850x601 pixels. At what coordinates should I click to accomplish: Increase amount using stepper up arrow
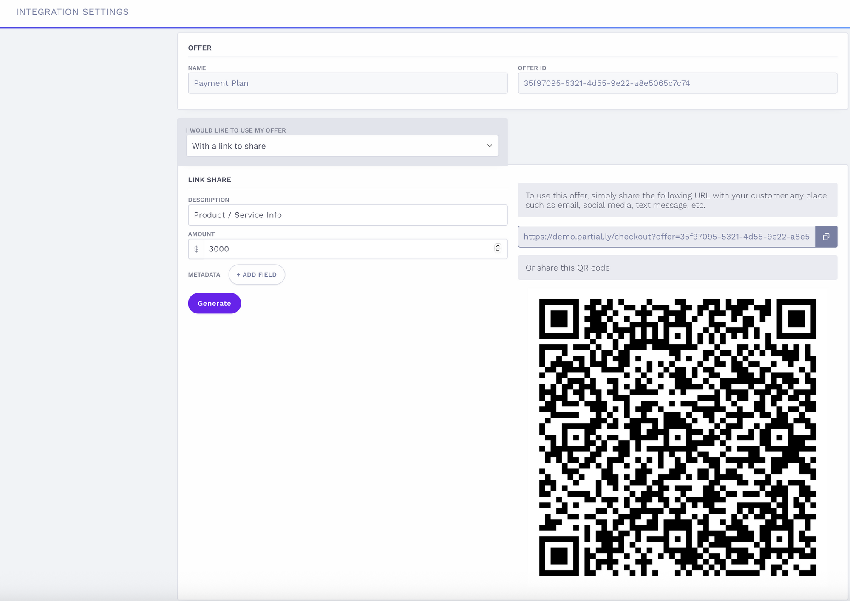[x=498, y=246]
